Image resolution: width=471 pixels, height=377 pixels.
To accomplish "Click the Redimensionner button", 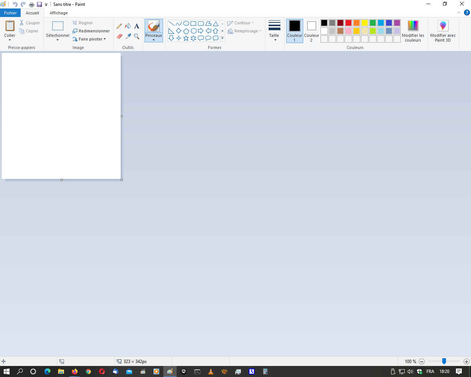I will coord(91,31).
